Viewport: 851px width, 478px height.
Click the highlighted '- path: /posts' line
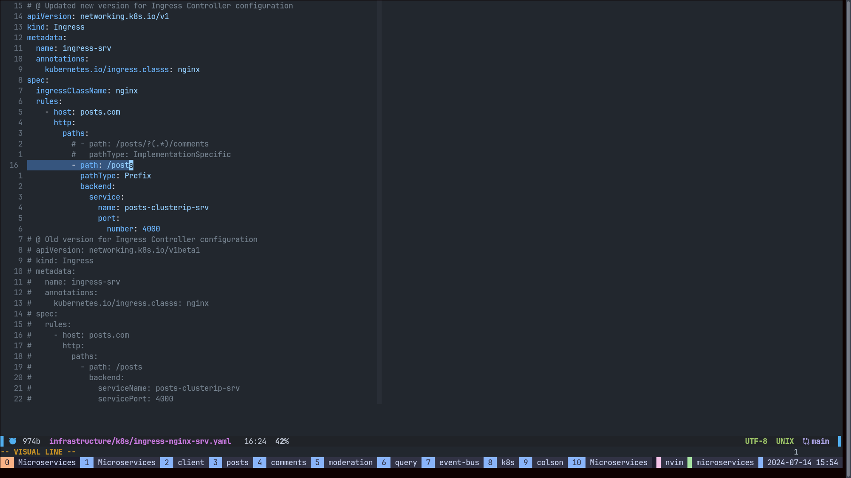click(102, 165)
